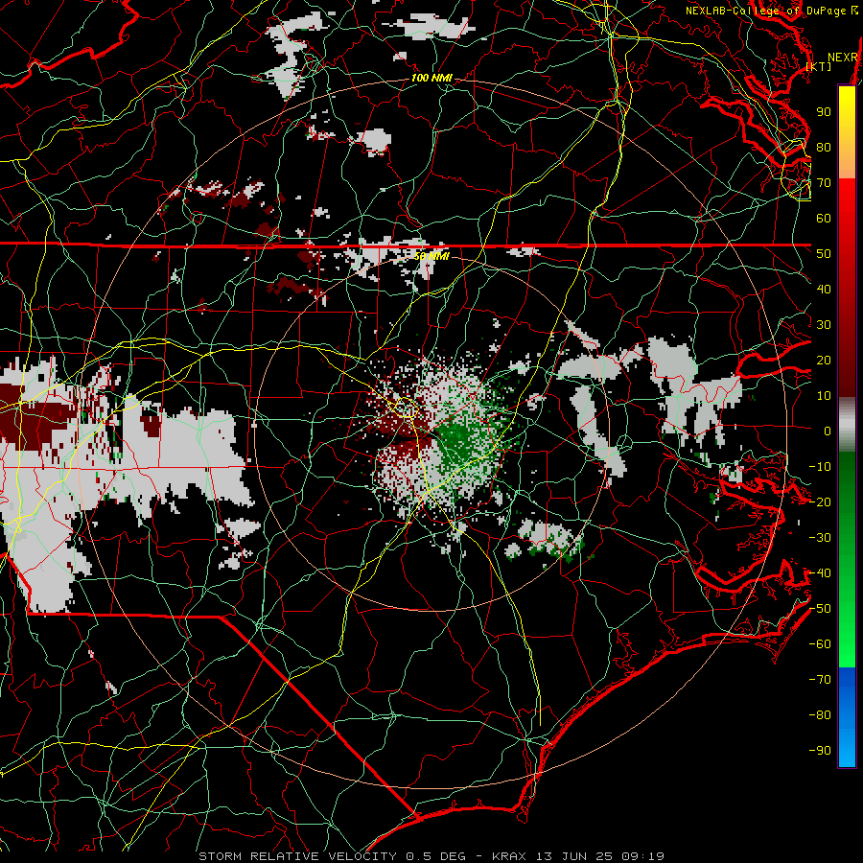Click the positive '50' scale label
The image size is (863, 863).
824,254
